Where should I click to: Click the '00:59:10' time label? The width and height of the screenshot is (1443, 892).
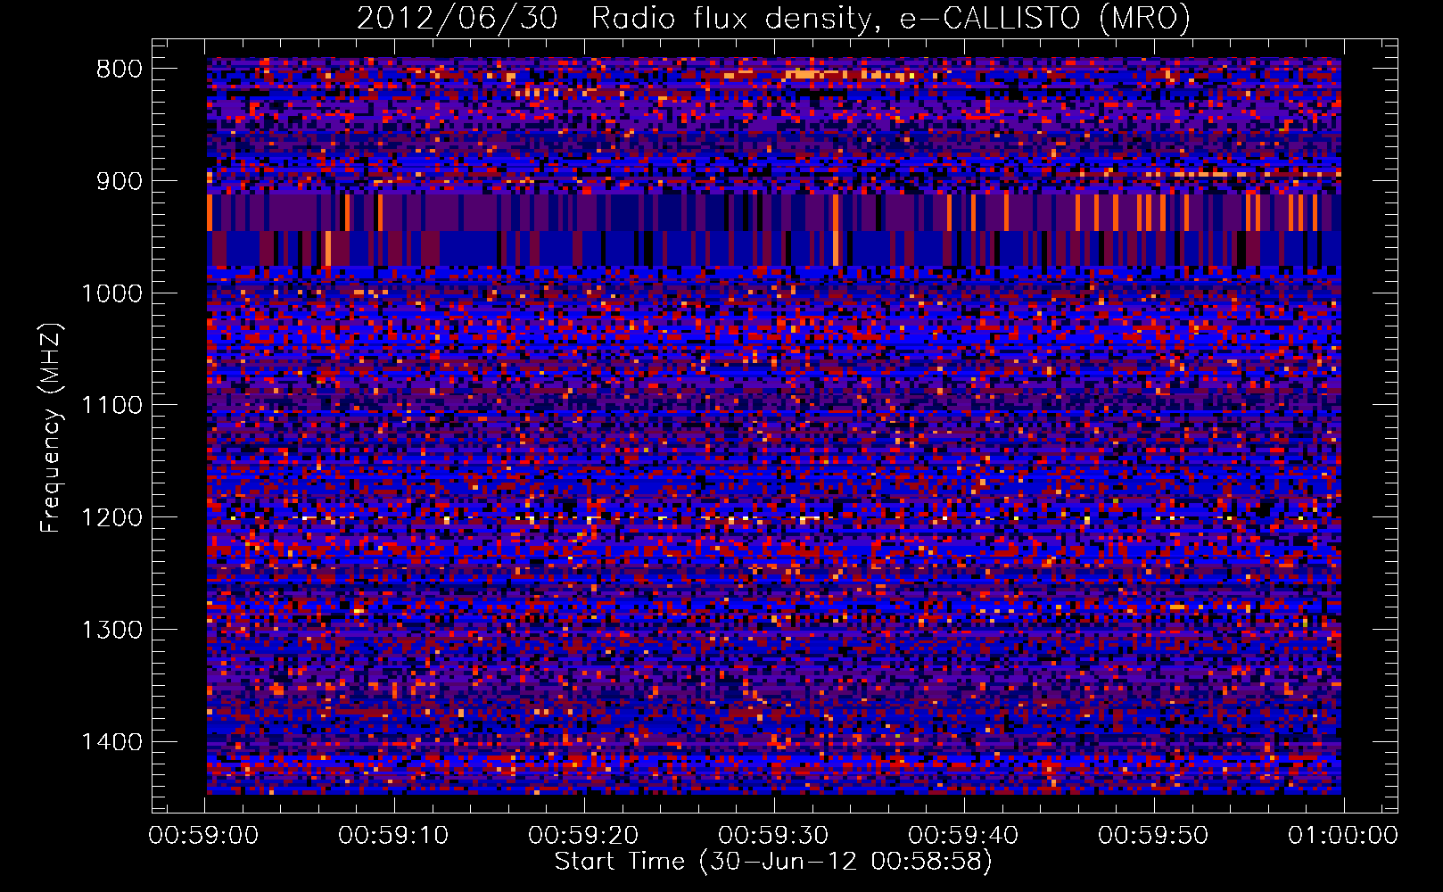[x=394, y=836]
